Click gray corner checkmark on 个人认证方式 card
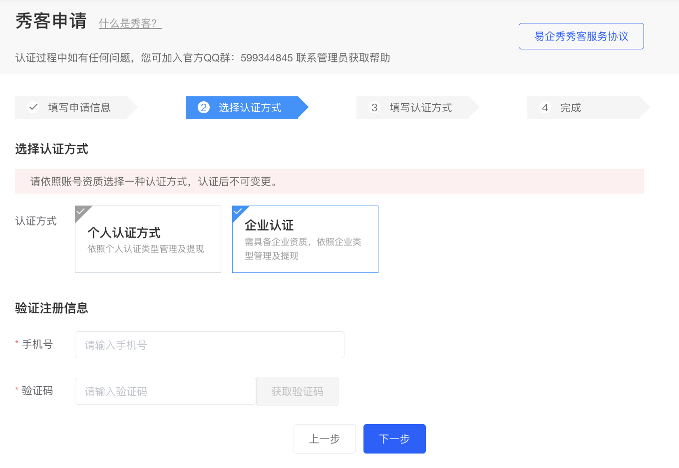The width and height of the screenshot is (679, 468). [81, 212]
